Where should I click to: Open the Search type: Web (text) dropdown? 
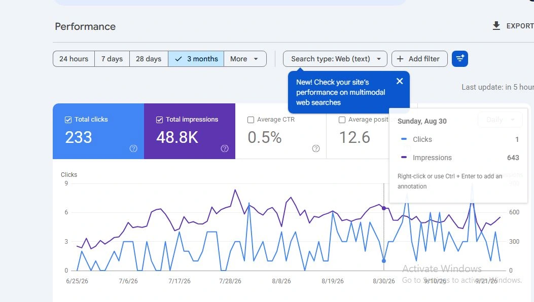[335, 59]
